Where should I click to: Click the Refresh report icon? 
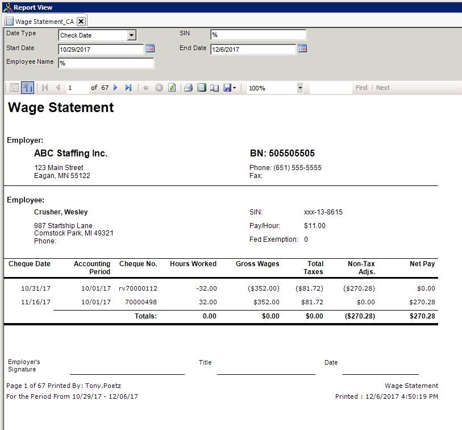click(172, 87)
